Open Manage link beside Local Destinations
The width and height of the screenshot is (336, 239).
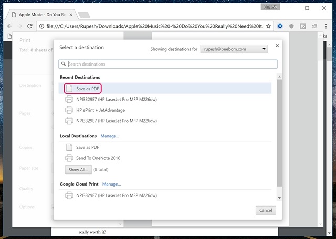click(x=110, y=136)
